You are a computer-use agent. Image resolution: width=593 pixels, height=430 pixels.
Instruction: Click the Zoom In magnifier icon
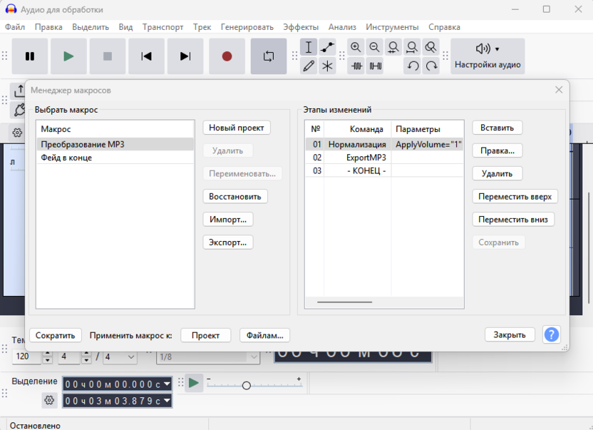pos(356,48)
